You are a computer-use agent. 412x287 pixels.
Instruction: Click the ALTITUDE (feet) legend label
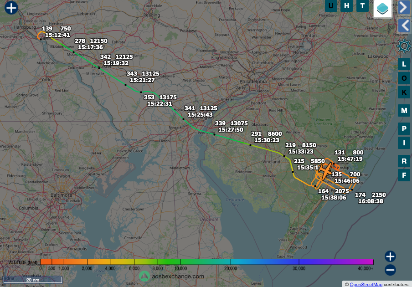coord(23,262)
